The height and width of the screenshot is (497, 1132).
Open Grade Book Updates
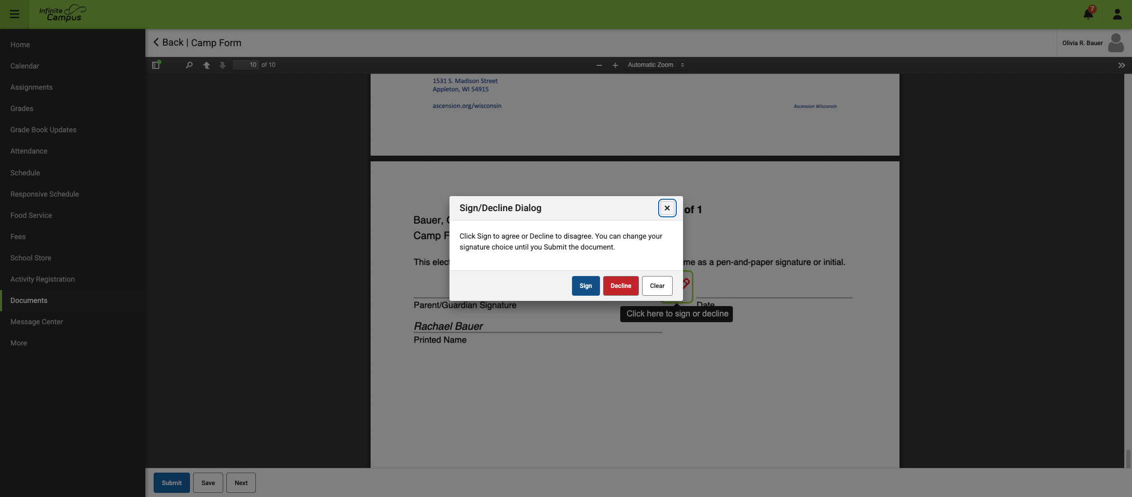point(73,130)
